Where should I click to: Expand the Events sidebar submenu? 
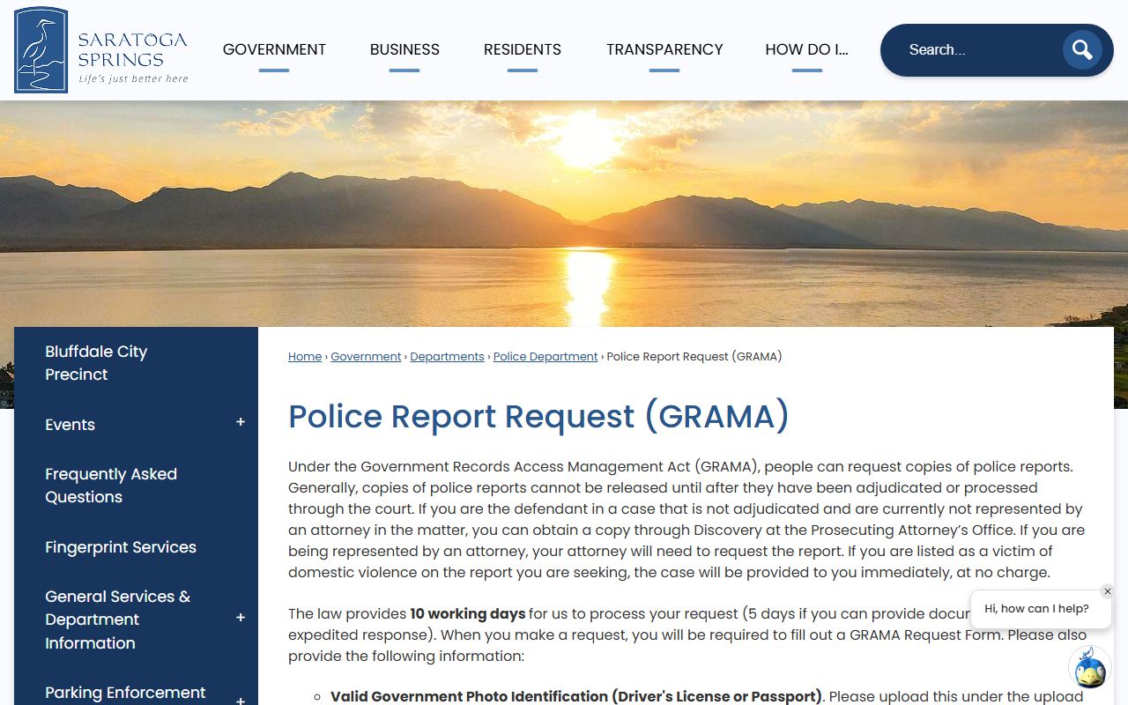[x=241, y=423]
